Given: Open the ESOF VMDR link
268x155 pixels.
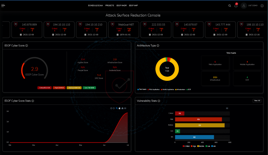Looking at the screenshot, I should click(x=121, y=6).
